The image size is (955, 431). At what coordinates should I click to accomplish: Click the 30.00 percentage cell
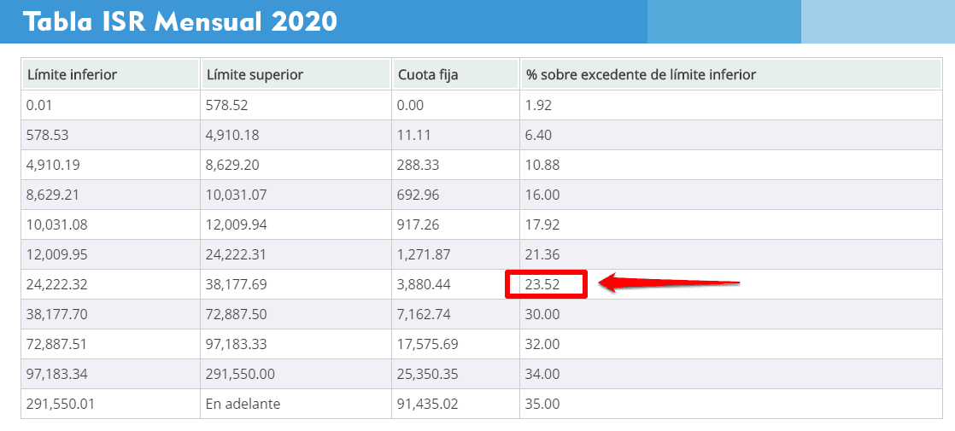pos(731,314)
